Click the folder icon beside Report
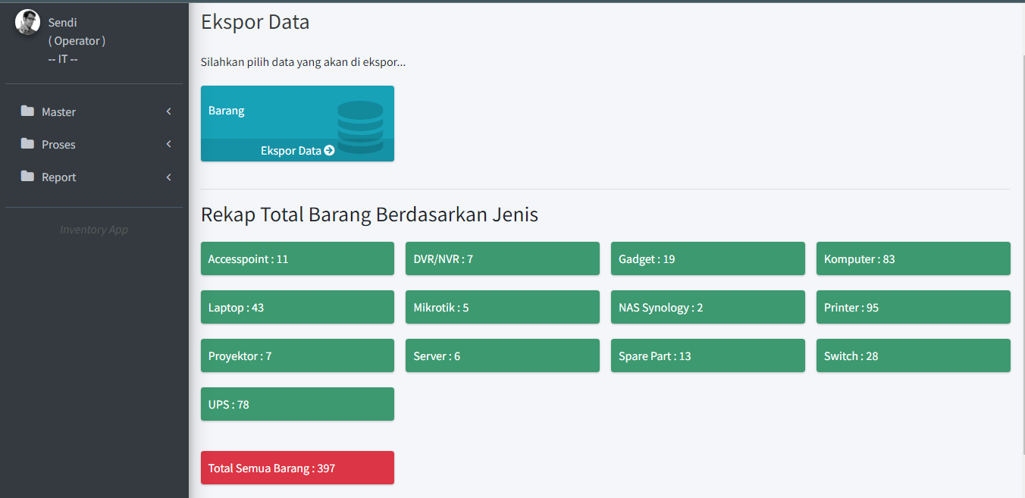This screenshot has height=498, width=1025. (x=28, y=177)
